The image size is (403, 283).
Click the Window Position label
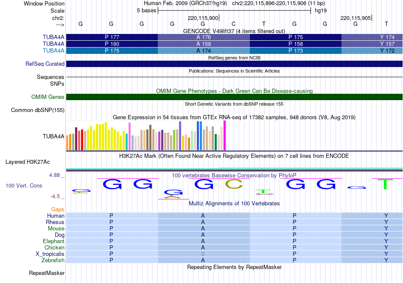click(44, 3)
